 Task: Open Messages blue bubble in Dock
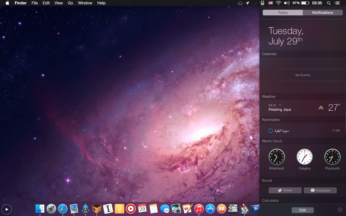click(x=165, y=209)
